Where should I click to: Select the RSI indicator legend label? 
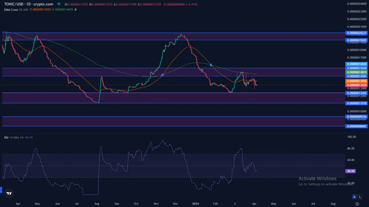pos(6,138)
